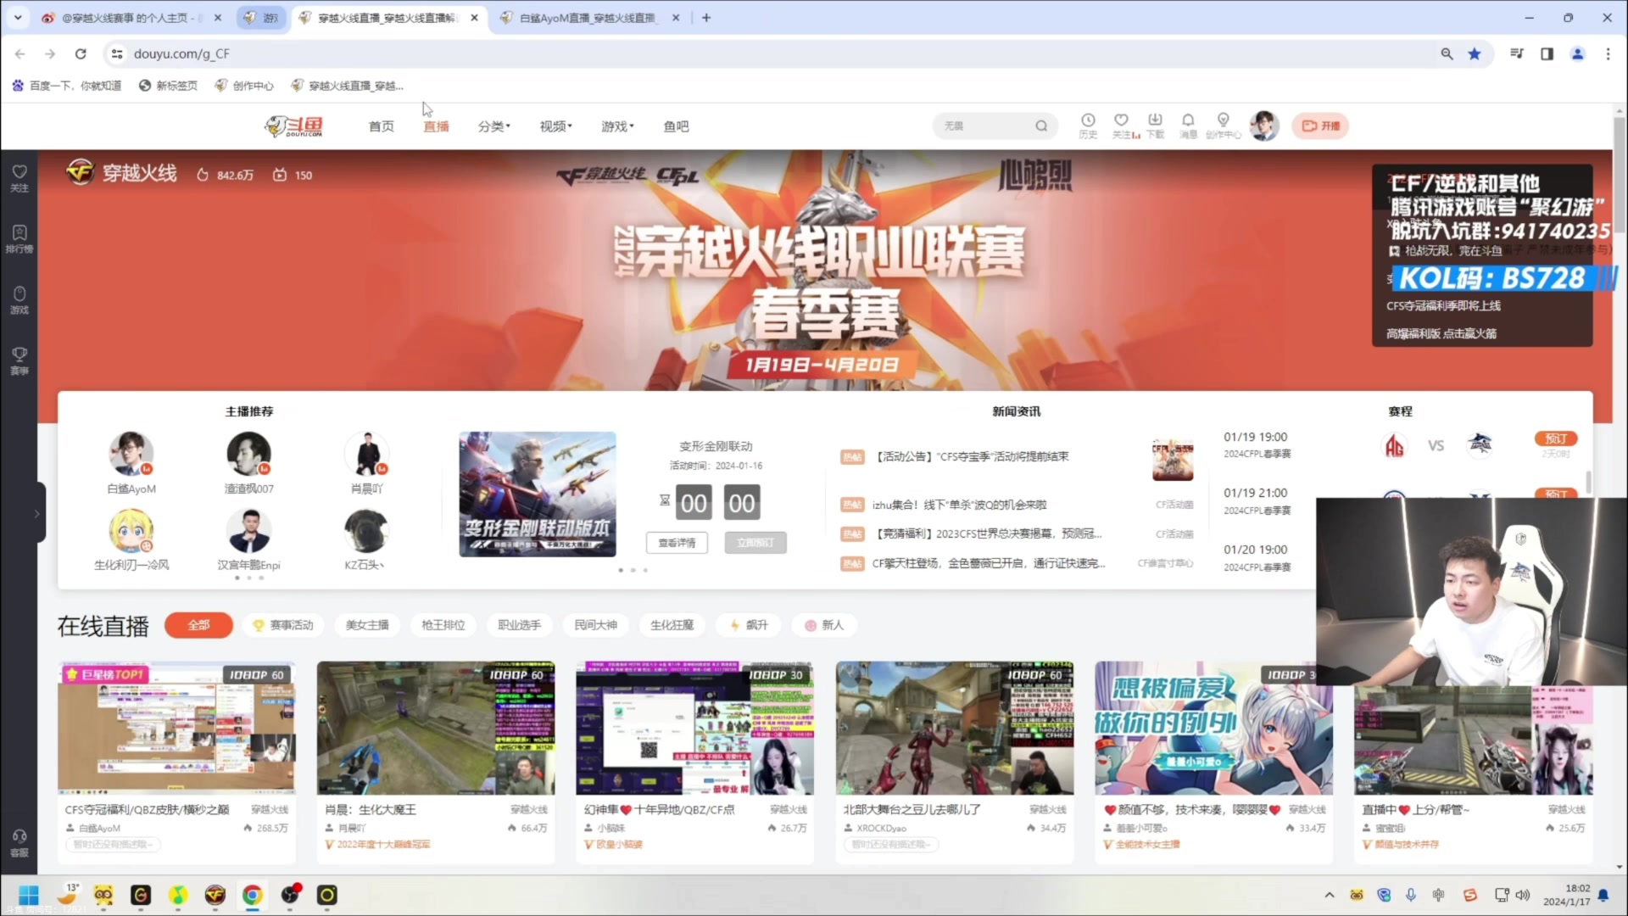Viewport: 1628px width, 916px height.
Task: Filter by 枪王排位
Action: coord(443,625)
